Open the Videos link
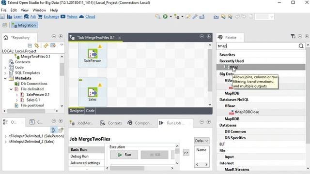The width and height of the screenshot is (310, 174). [72, 16]
